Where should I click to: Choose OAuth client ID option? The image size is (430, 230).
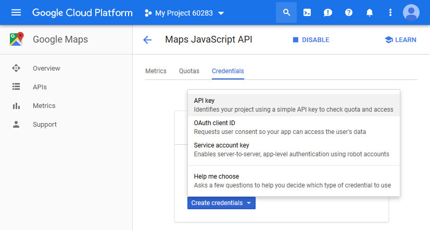click(x=294, y=127)
